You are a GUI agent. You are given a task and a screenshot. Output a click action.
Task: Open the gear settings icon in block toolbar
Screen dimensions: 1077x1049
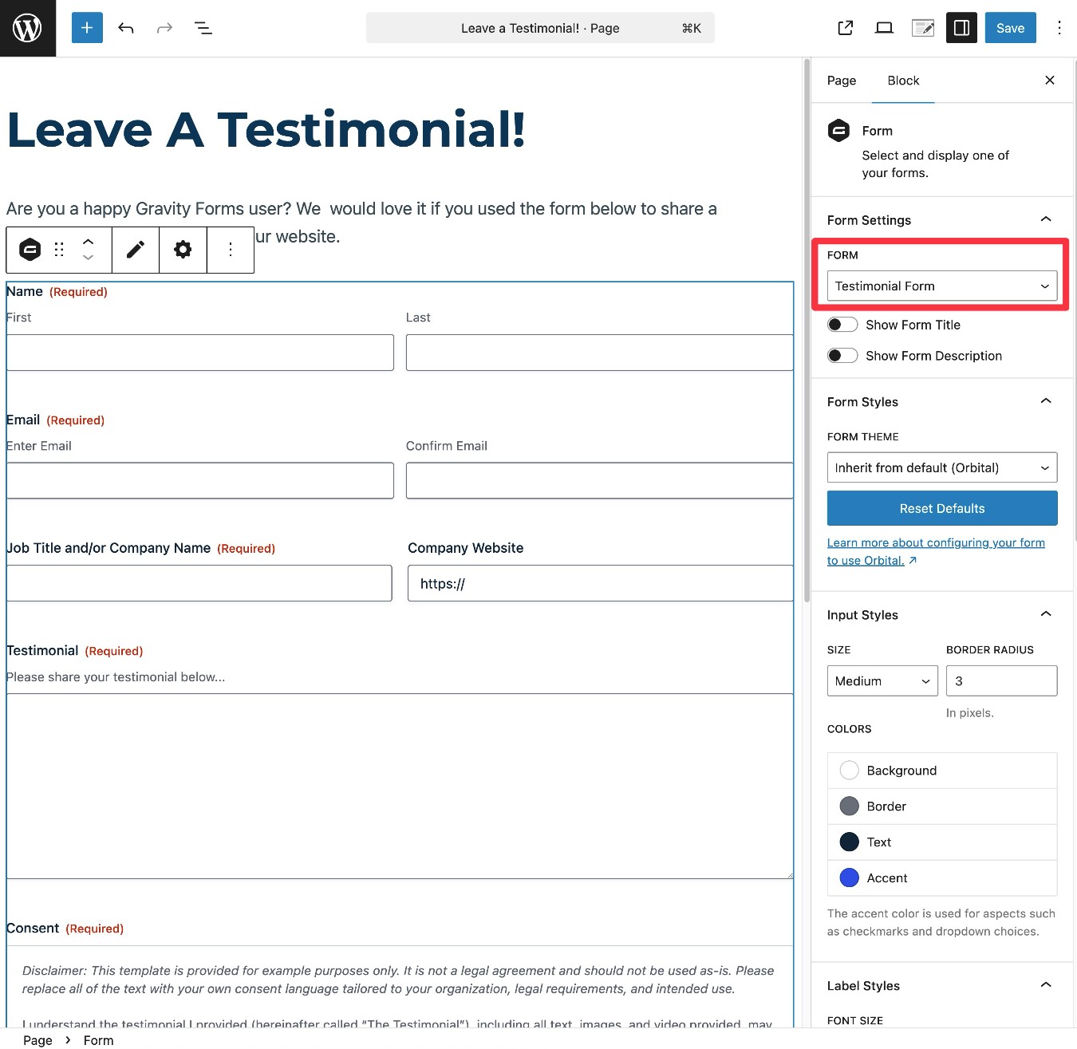coord(183,250)
